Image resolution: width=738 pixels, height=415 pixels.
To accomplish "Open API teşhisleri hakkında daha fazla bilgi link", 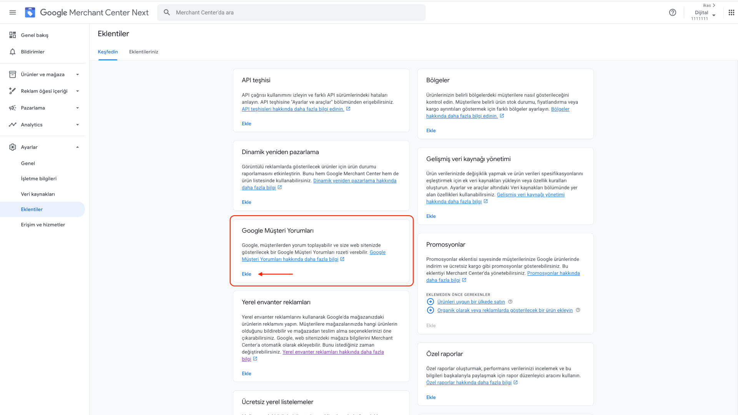I will click(293, 109).
